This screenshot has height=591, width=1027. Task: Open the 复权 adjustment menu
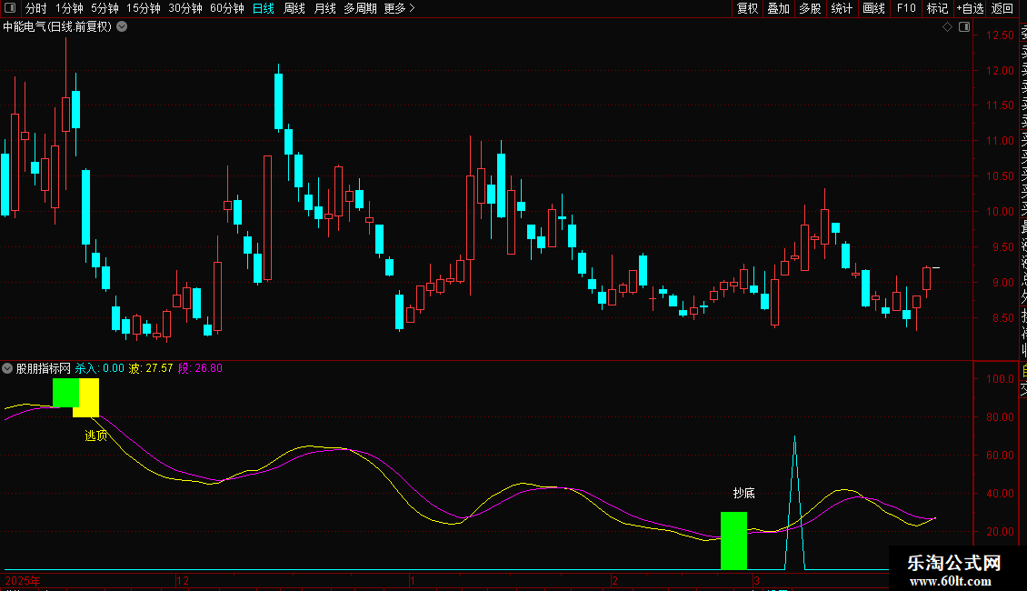point(747,8)
